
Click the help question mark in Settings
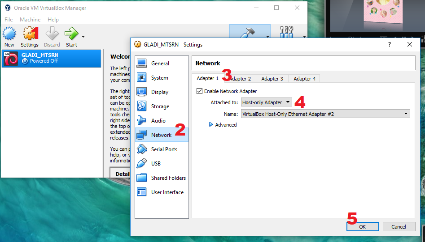pyautogui.click(x=390, y=45)
